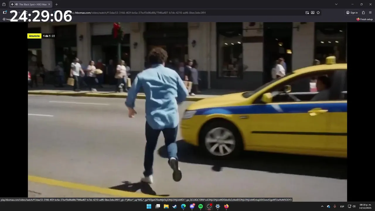This screenshot has width=375, height=211.
Task: Open Spotify from the taskbar
Action: (x=200, y=206)
